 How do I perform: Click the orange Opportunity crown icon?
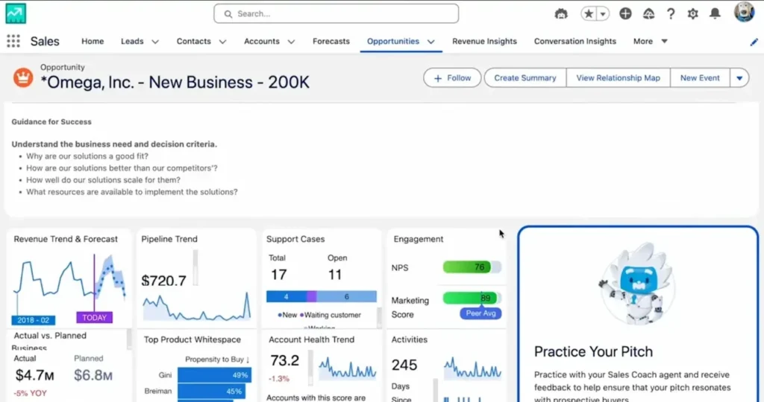(23, 77)
